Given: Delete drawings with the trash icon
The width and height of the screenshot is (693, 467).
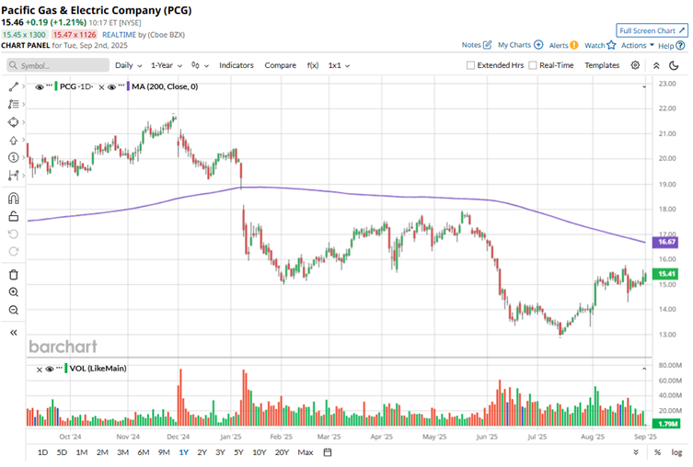Looking at the screenshot, I should pyautogui.click(x=14, y=275).
